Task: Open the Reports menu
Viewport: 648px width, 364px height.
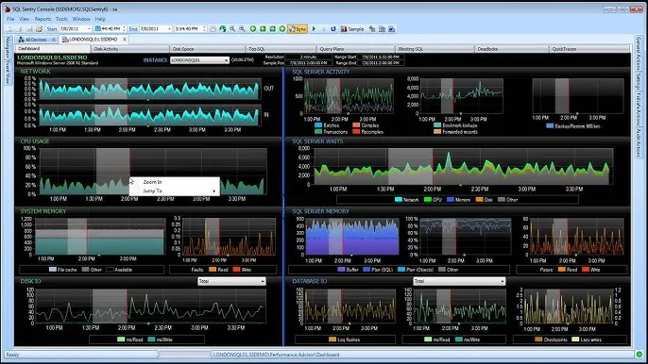Action: tap(43, 19)
